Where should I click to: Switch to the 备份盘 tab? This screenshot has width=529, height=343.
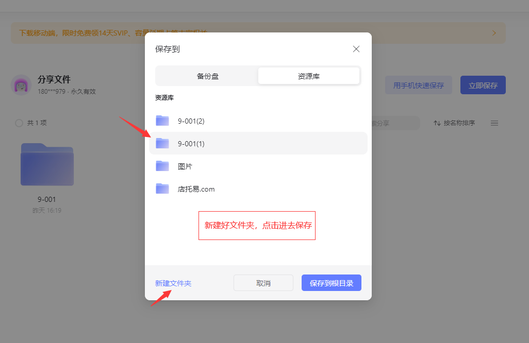(x=207, y=76)
